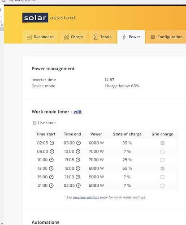Toggle Grid charge for the 02:05 row
The height and width of the screenshot is (225, 186).
click(x=162, y=143)
